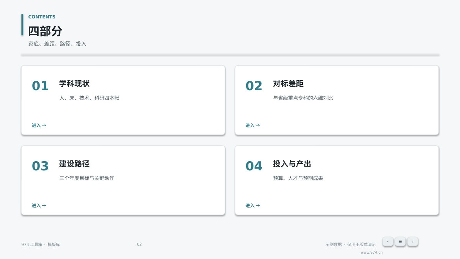Open the 进入 link in the 投入与产出 card

(x=253, y=206)
